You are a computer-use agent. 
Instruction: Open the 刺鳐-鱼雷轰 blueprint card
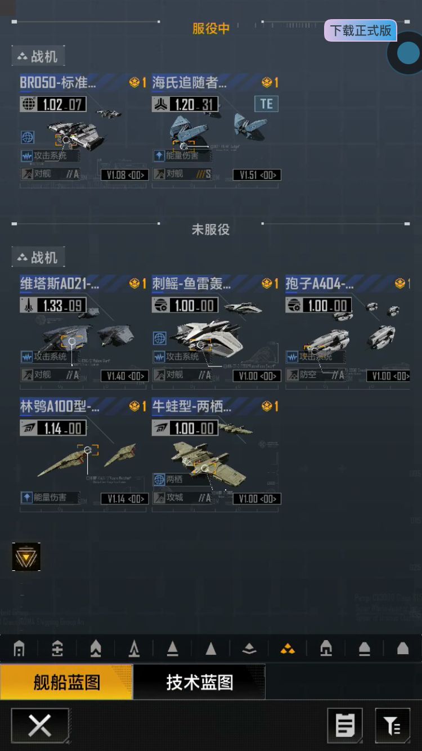pyautogui.click(x=216, y=332)
